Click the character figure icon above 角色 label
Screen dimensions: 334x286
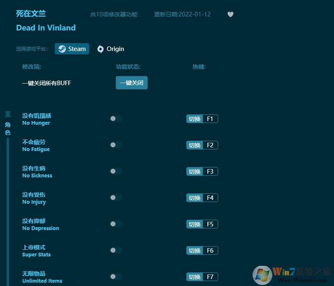[7, 114]
